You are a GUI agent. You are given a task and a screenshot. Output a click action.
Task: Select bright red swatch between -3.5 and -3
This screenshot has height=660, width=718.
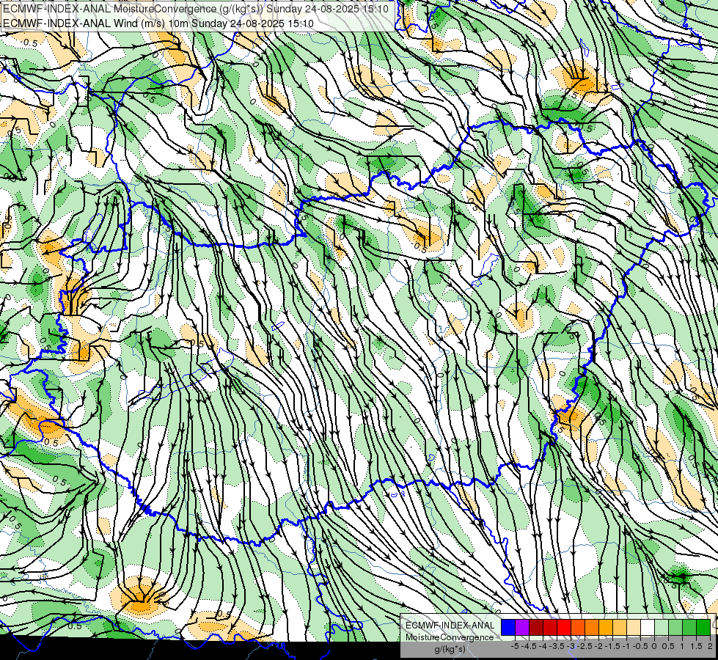point(564,628)
